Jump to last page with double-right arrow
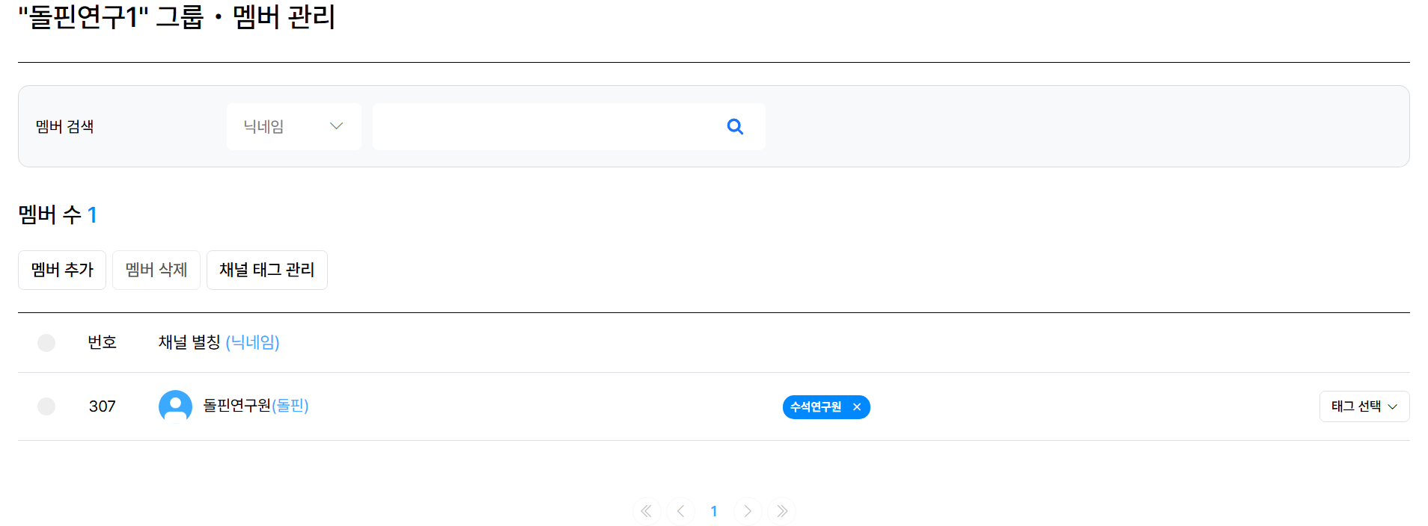Image resolution: width=1428 pixels, height=526 pixels. pyautogui.click(x=781, y=511)
